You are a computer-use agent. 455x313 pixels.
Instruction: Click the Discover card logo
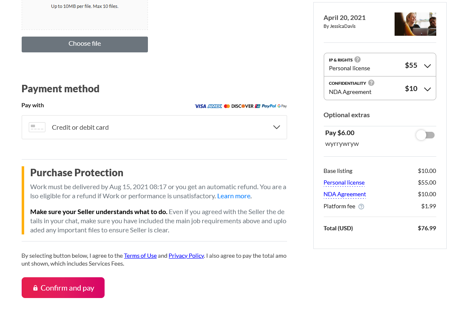tap(242, 106)
